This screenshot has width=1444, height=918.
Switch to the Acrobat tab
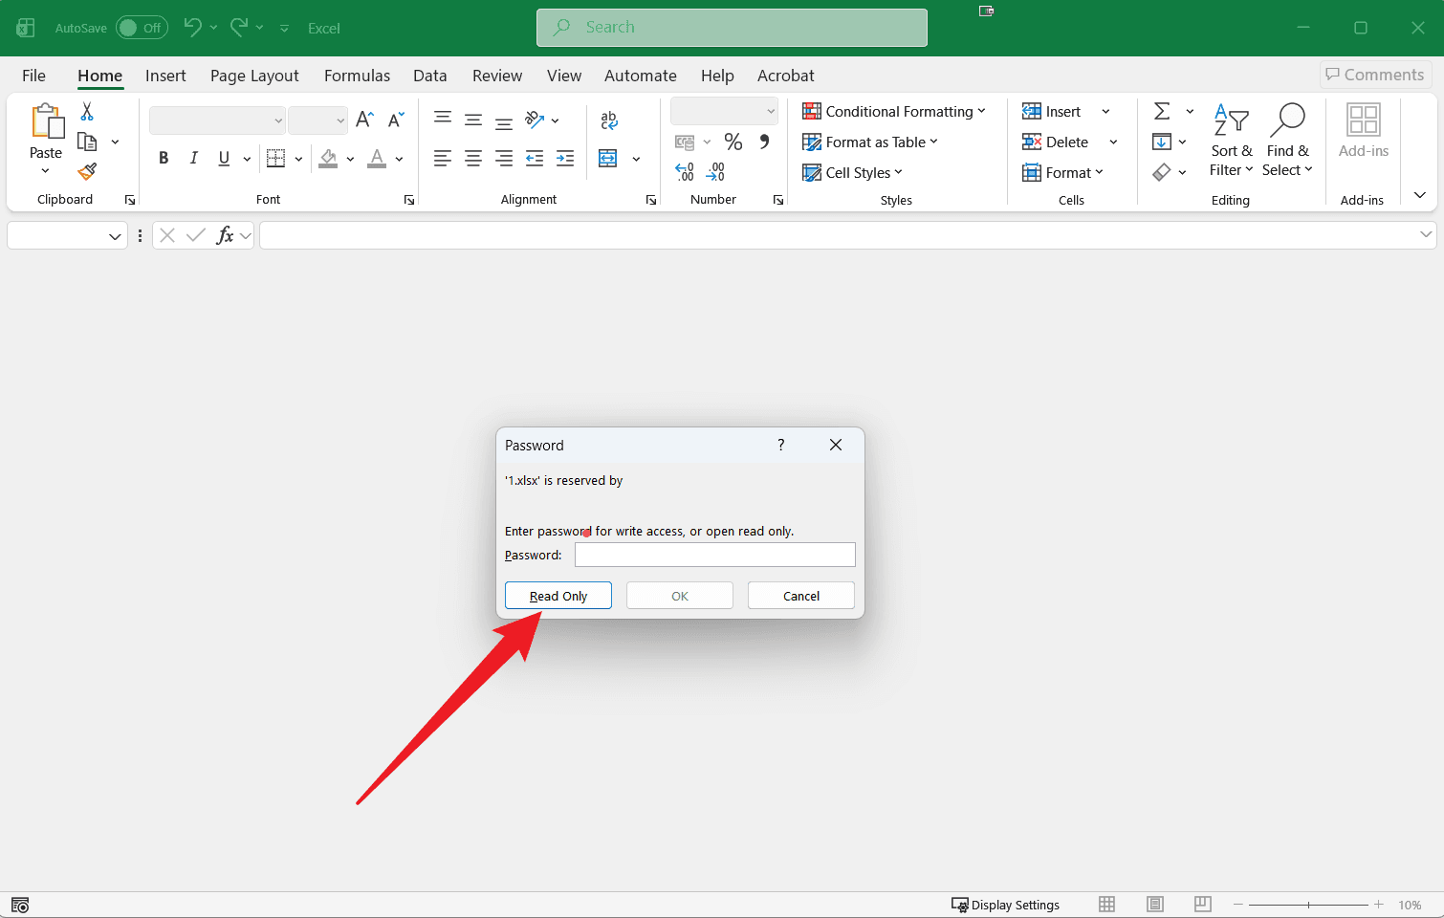[786, 76]
